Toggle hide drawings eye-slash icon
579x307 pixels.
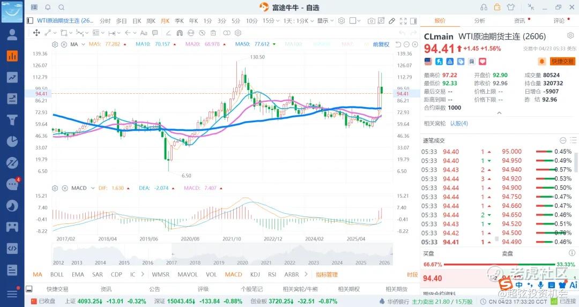[x=202, y=33]
